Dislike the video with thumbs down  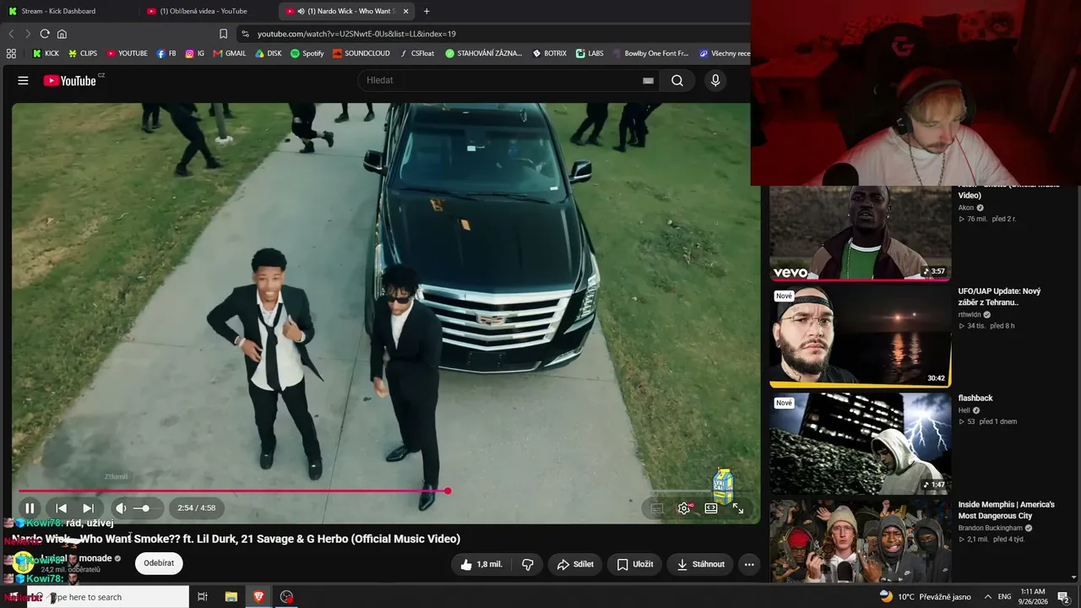(528, 564)
